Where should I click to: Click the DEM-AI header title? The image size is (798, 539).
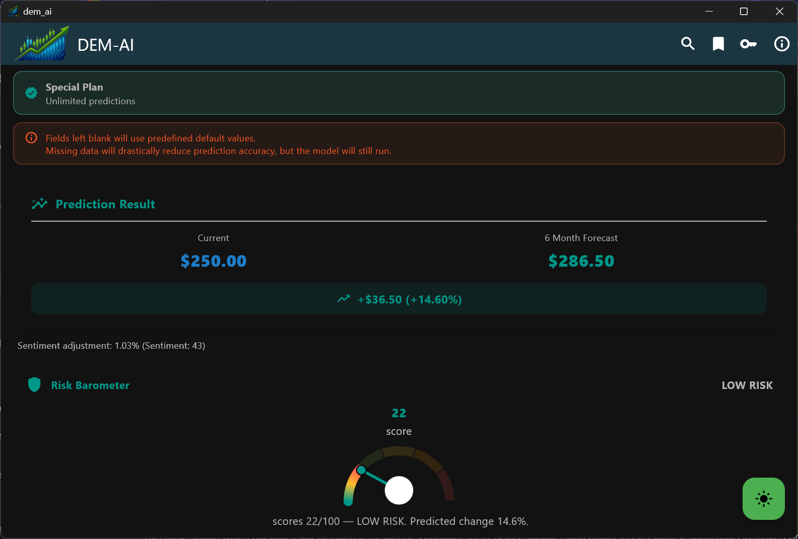(106, 45)
